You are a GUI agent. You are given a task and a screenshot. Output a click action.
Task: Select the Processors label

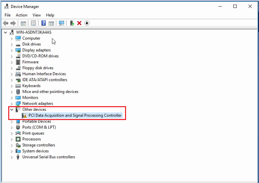[x=32, y=139]
